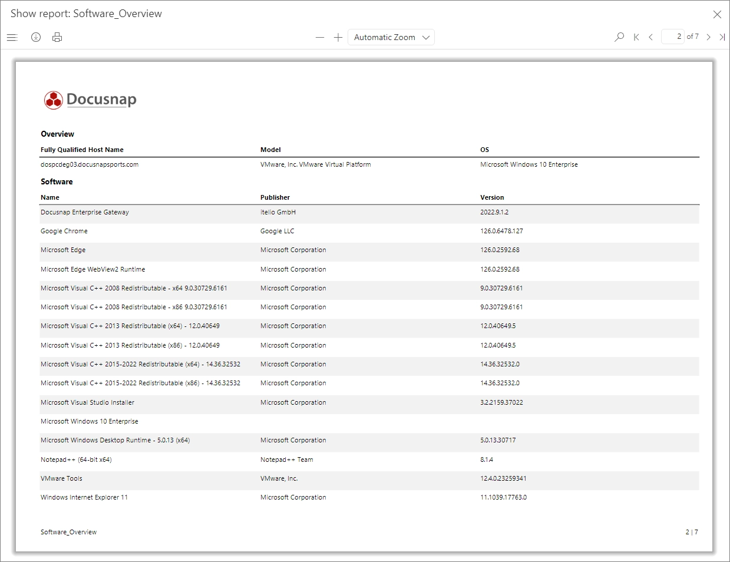The image size is (730, 562).
Task: Open the Automatic Zoom dropdown
Action: pos(391,37)
